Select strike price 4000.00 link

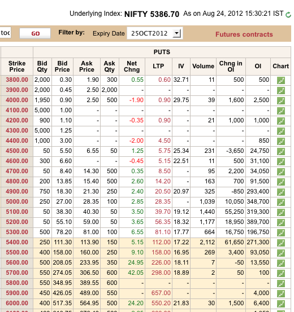click(x=17, y=100)
